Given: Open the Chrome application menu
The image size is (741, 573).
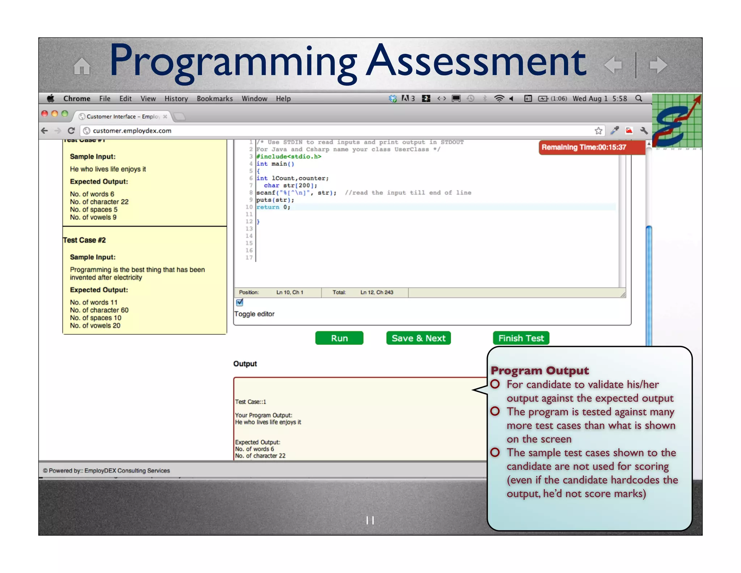Looking at the screenshot, I should pos(77,99).
